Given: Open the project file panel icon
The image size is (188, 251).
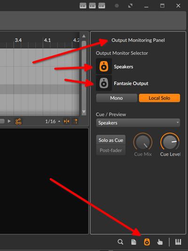Looking at the screenshot, I should coord(133,242).
